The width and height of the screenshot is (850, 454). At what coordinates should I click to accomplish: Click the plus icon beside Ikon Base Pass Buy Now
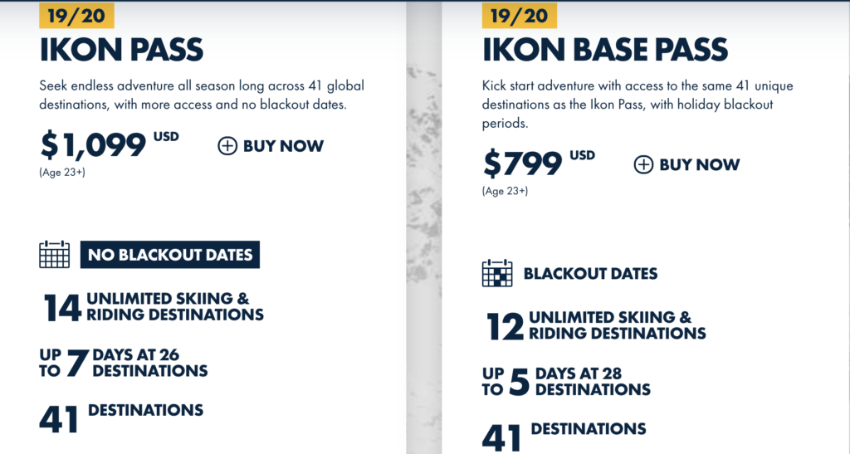tap(643, 164)
